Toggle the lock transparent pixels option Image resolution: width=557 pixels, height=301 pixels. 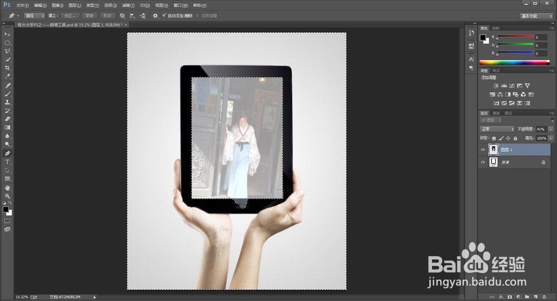(494, 138)
